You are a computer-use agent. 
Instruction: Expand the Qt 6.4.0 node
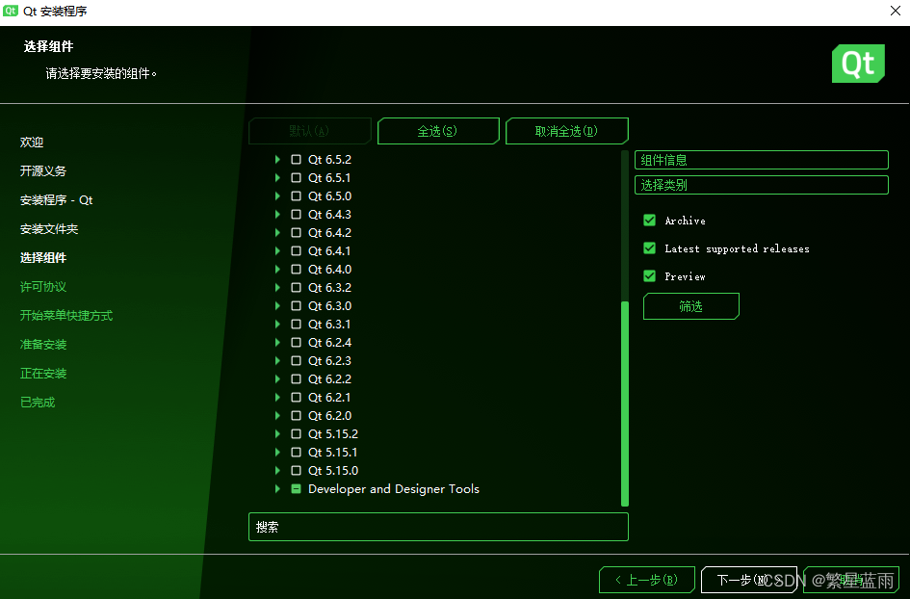pos(277,269)
